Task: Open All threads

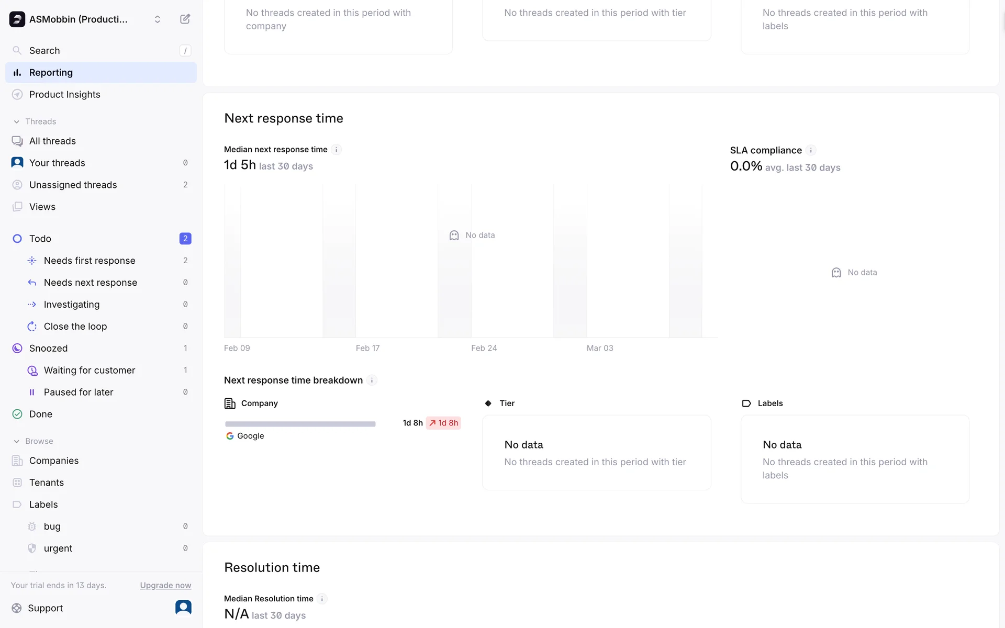Action: (52, 141)
